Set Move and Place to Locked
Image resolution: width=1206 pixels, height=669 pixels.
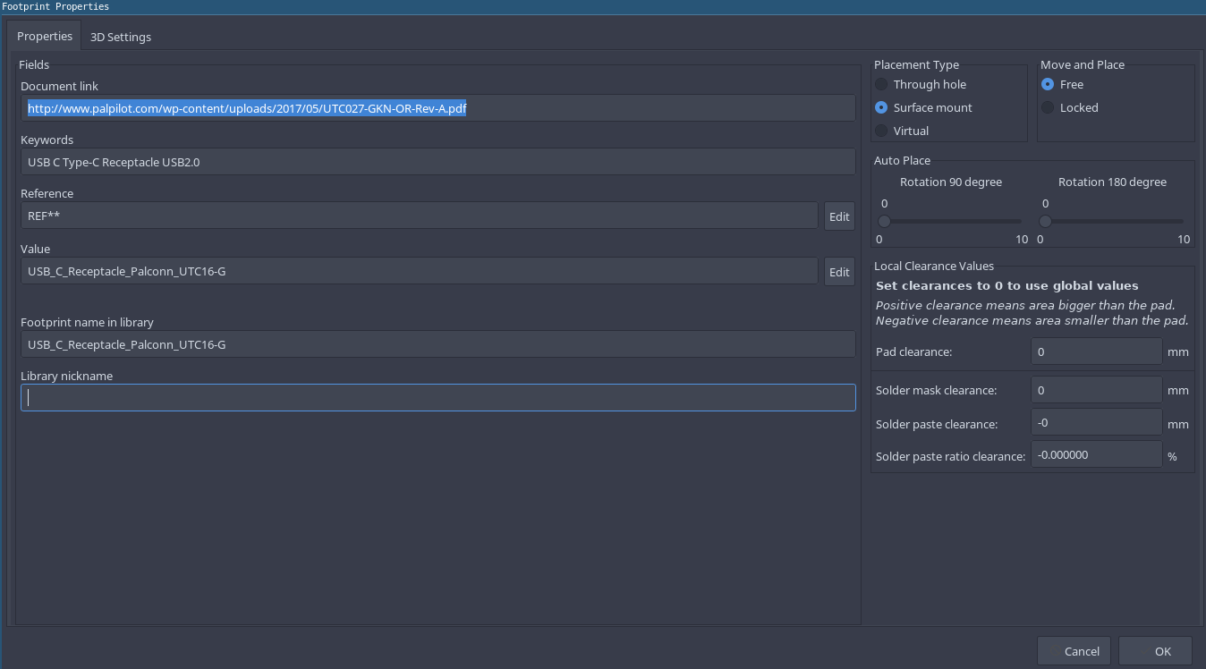click(1048, 107)
